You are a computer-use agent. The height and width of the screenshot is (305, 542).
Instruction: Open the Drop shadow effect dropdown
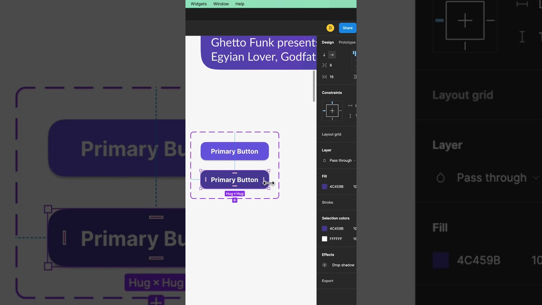tap(343, 265)
